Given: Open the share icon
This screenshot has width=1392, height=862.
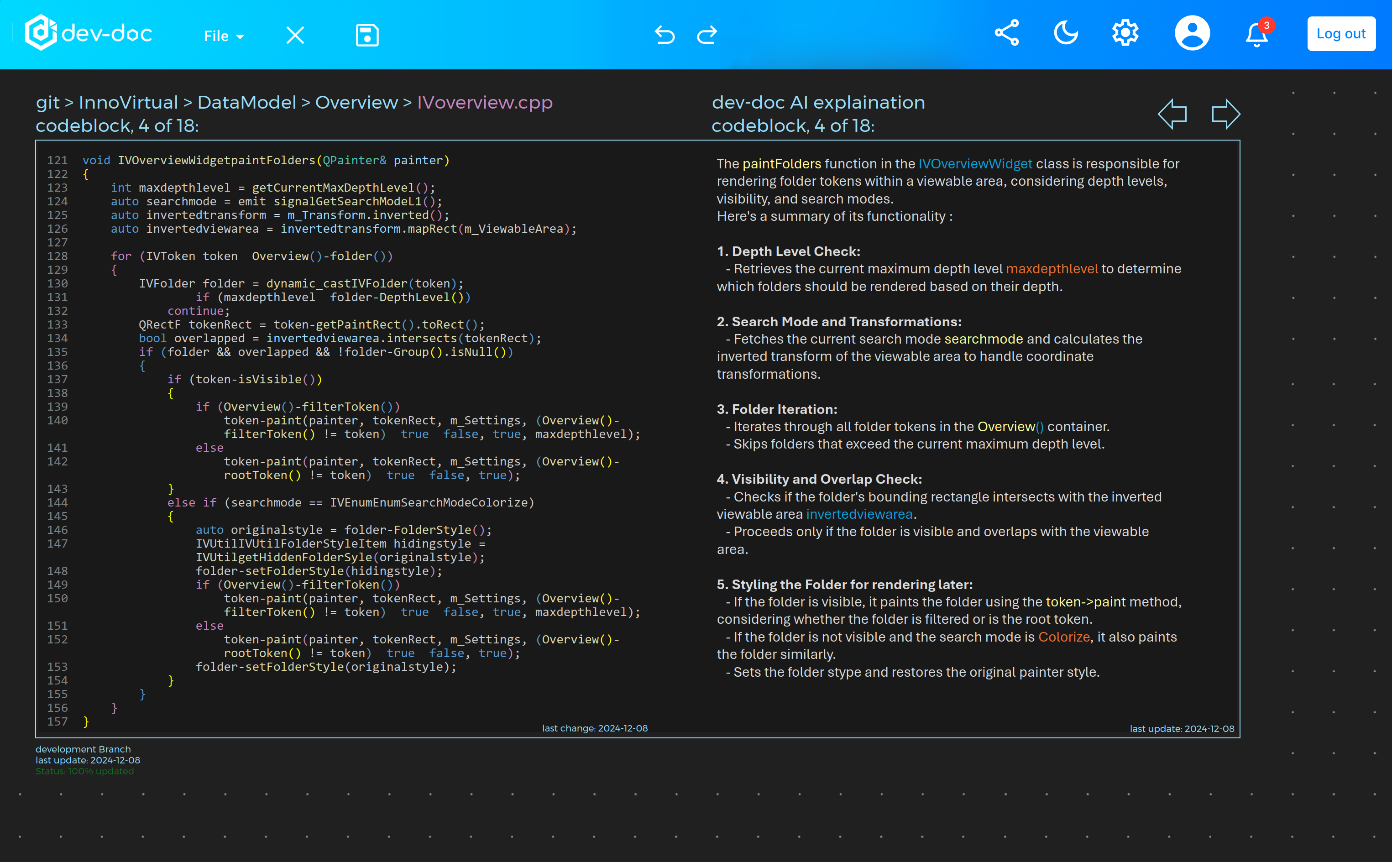Looking at the screenshot, I should [x=1007, y=33].
